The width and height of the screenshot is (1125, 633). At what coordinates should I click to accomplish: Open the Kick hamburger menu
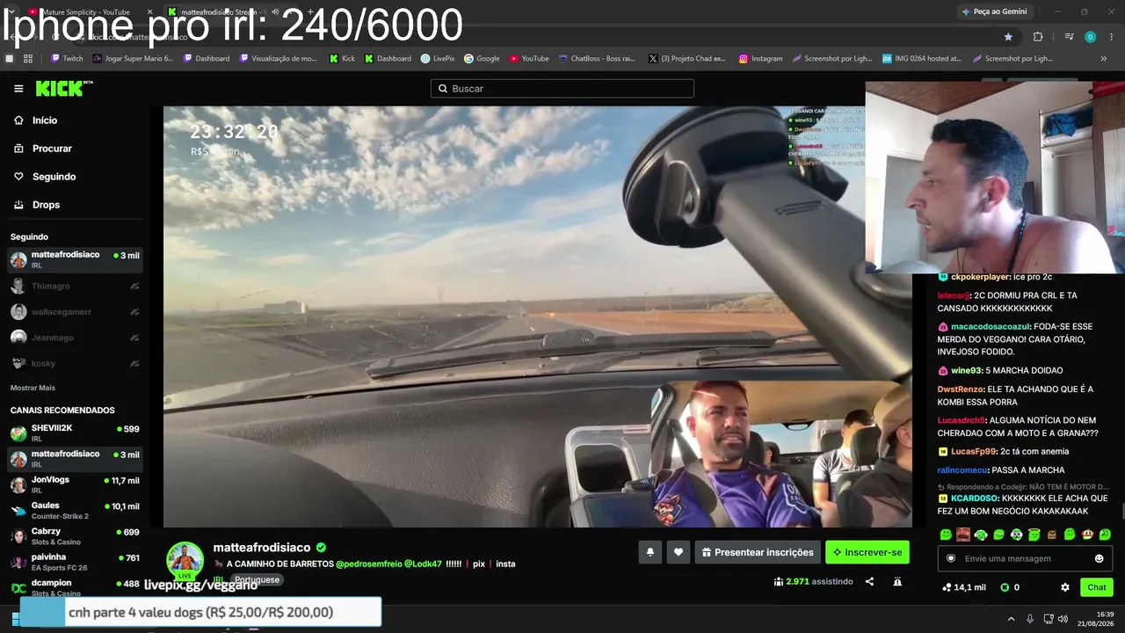[x=18, y=89]
